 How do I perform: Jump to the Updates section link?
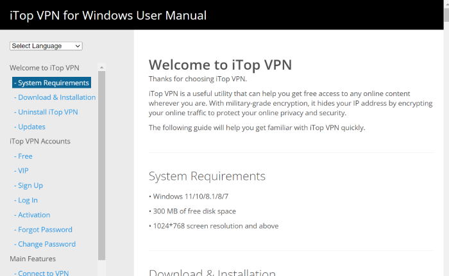(30, 127)
